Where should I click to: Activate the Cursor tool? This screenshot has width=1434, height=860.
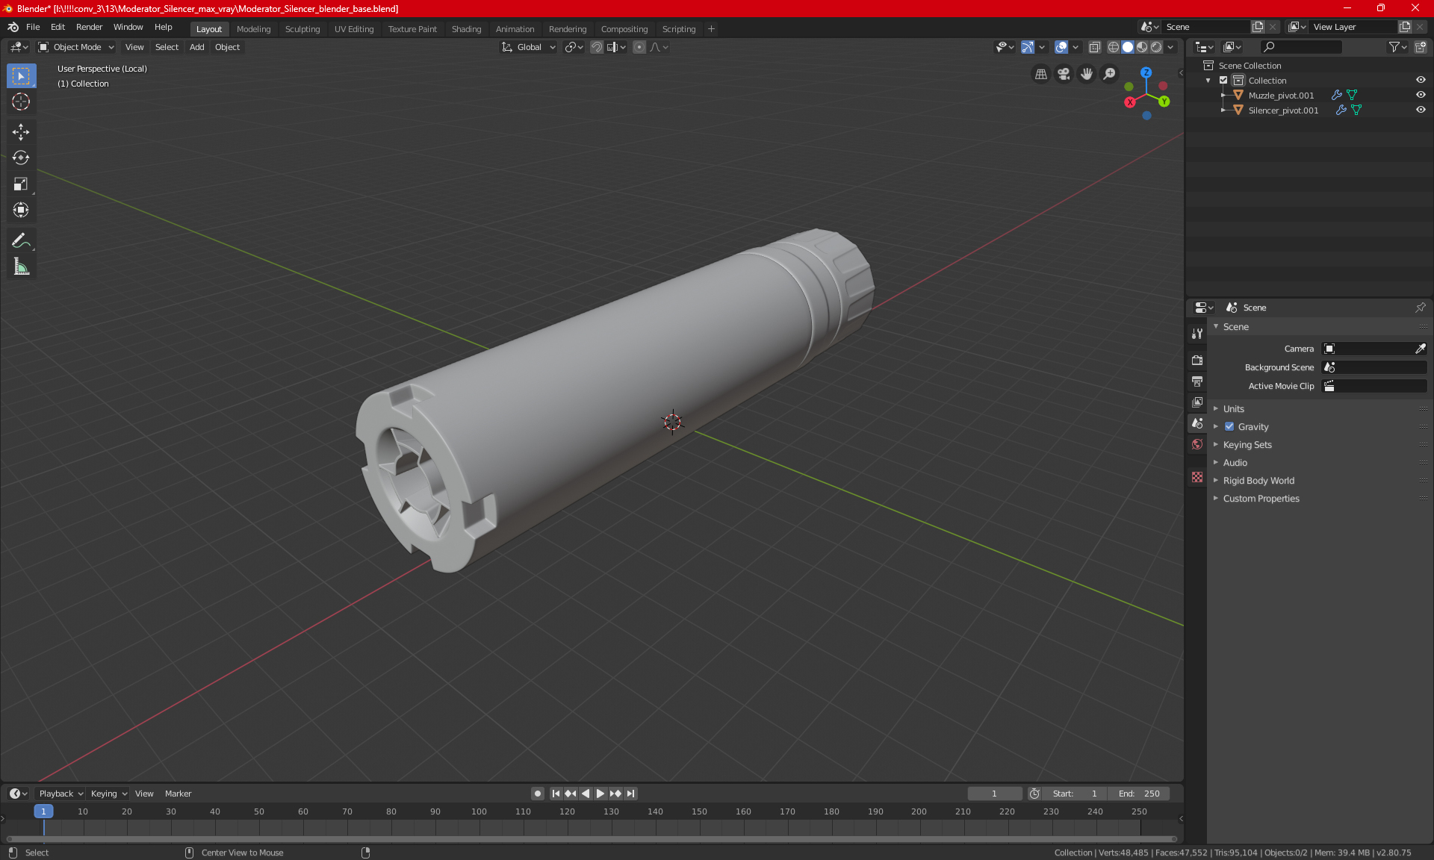[x=21, y=102]
